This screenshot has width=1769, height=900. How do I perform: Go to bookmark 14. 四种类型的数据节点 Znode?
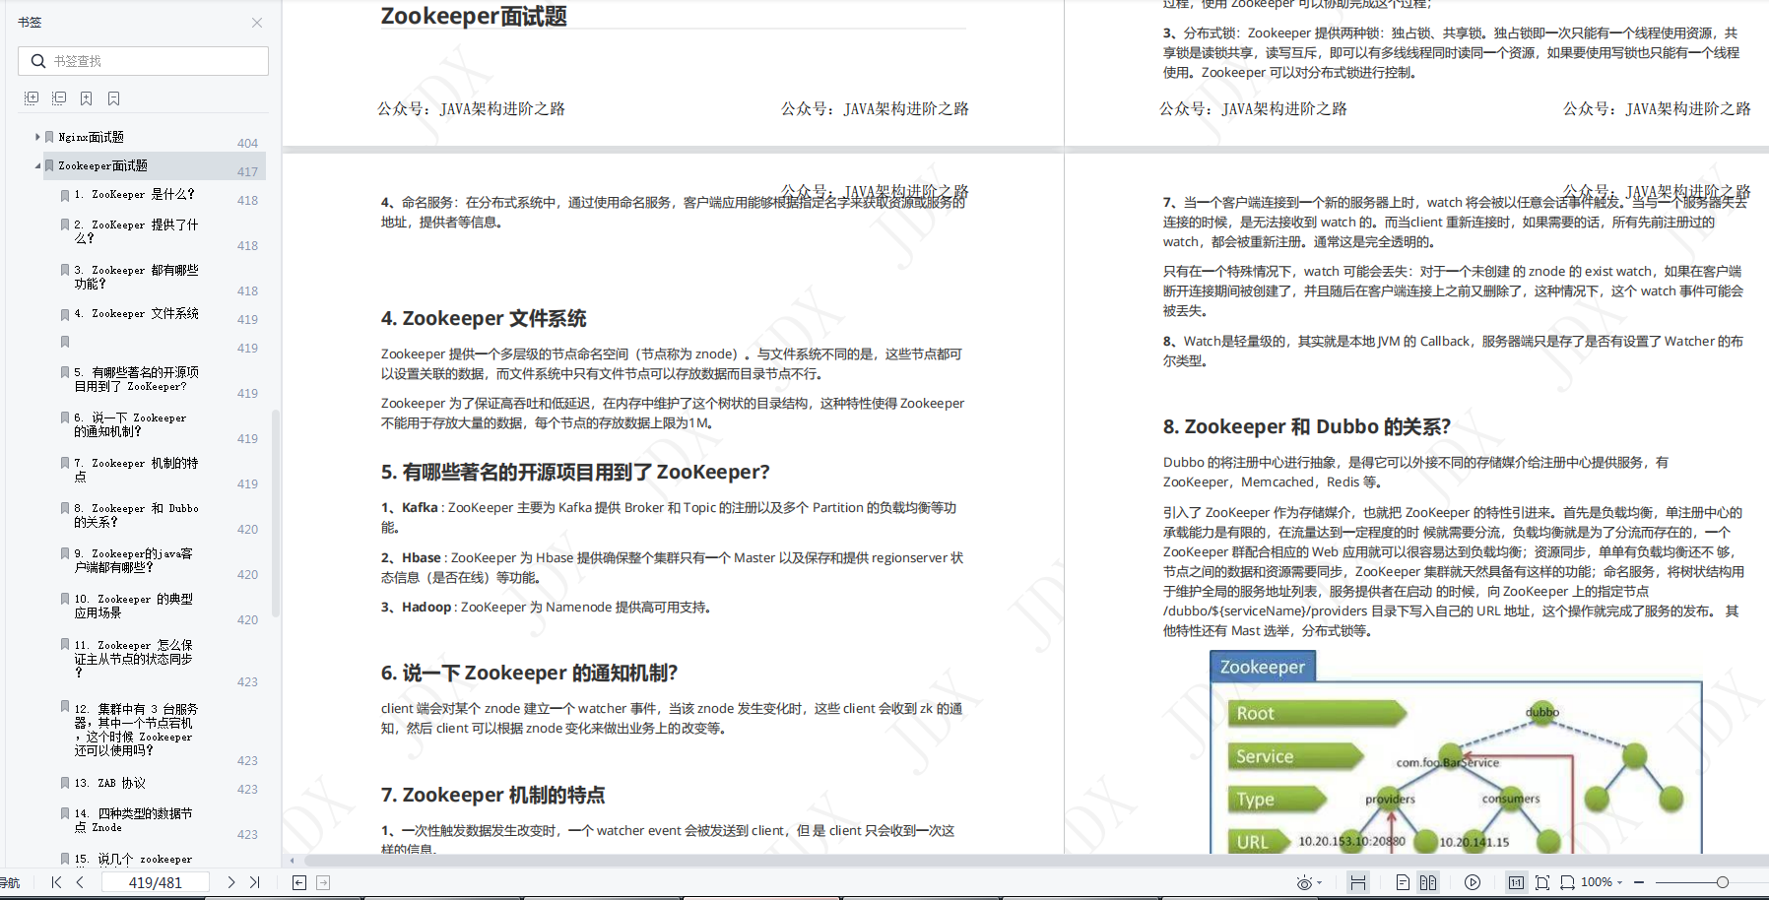(134, 820)
